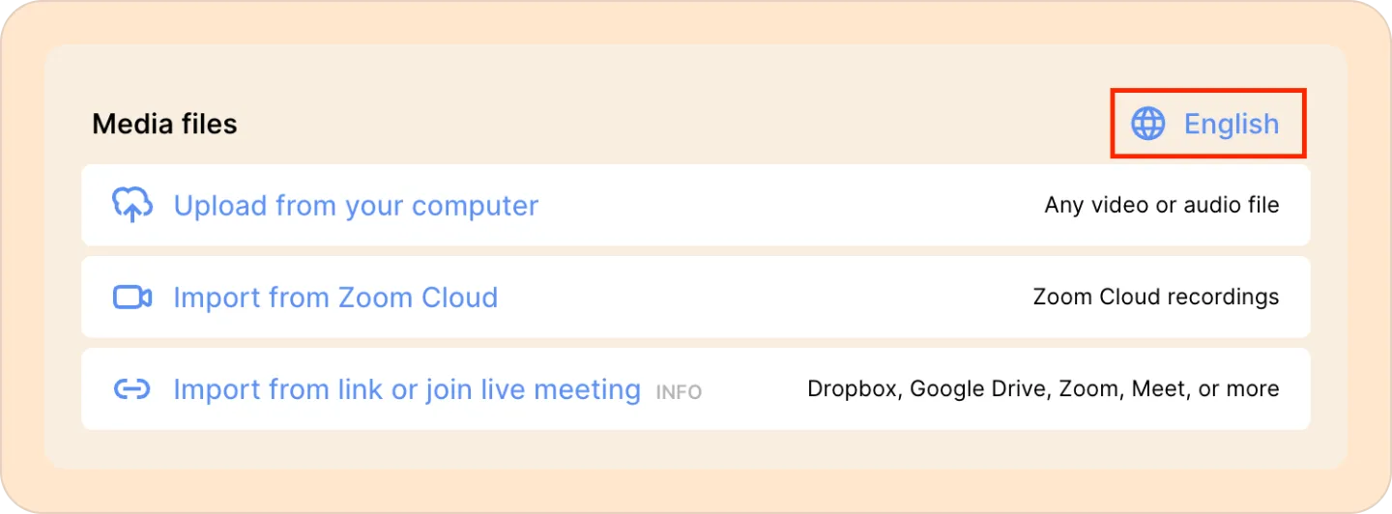Click the Zoom Cloud recordings description
This screenshot has height=514, width=1392.
click(x=1156, y=297)
